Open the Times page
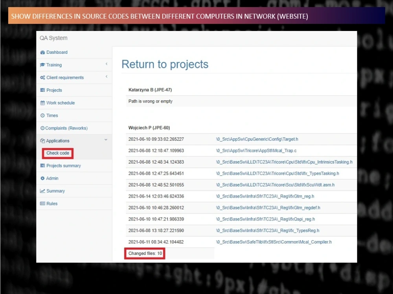The image size is (393, 294). click(x=52, y=116)
